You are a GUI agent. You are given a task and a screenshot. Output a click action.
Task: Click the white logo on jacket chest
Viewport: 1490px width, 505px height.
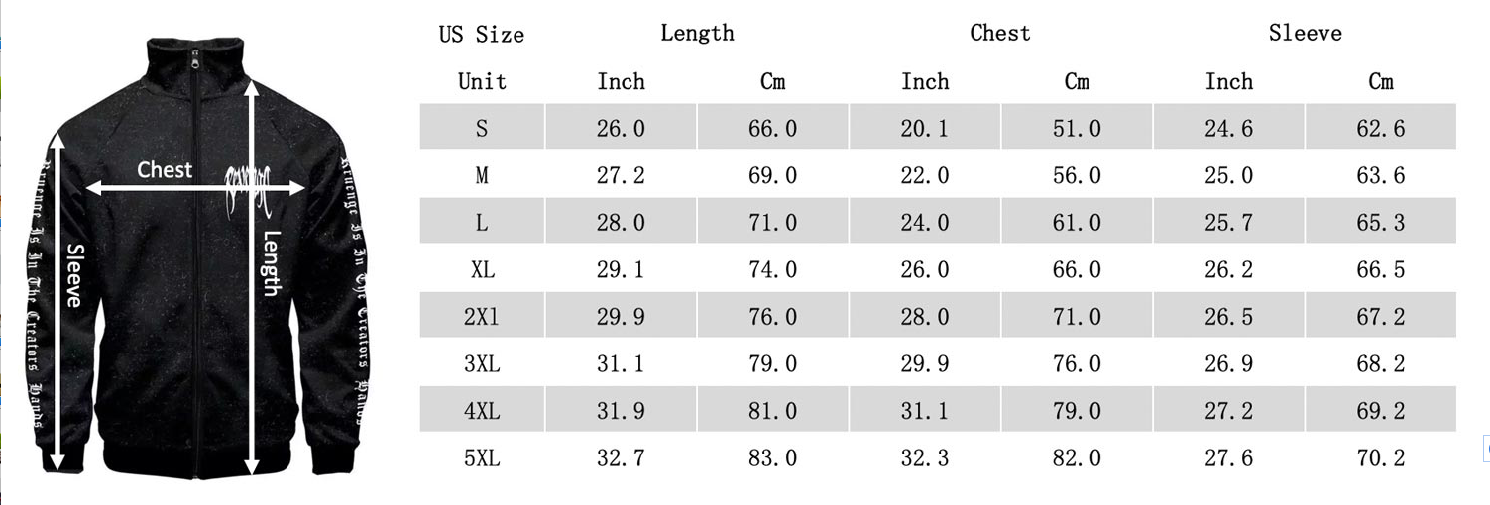coord(252,186)
